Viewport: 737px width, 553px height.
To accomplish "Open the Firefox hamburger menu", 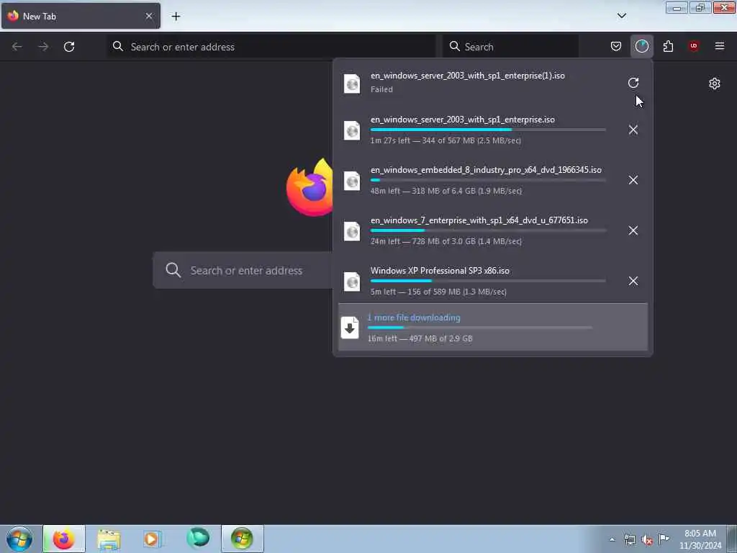I will coord(720,46).
